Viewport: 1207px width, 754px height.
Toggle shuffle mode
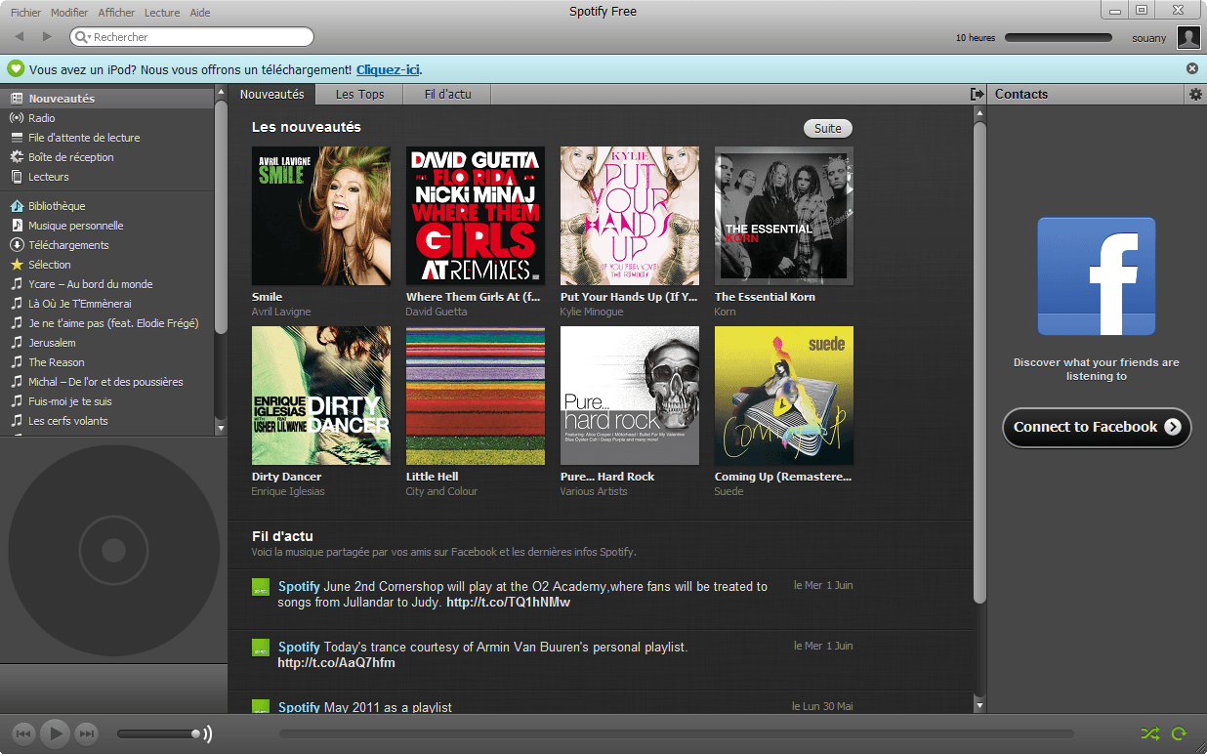(1150, 733)
